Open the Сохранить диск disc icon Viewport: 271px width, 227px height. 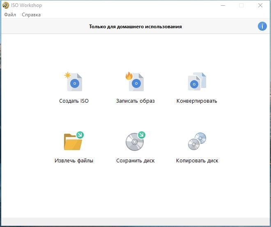(x=135, y=142)
